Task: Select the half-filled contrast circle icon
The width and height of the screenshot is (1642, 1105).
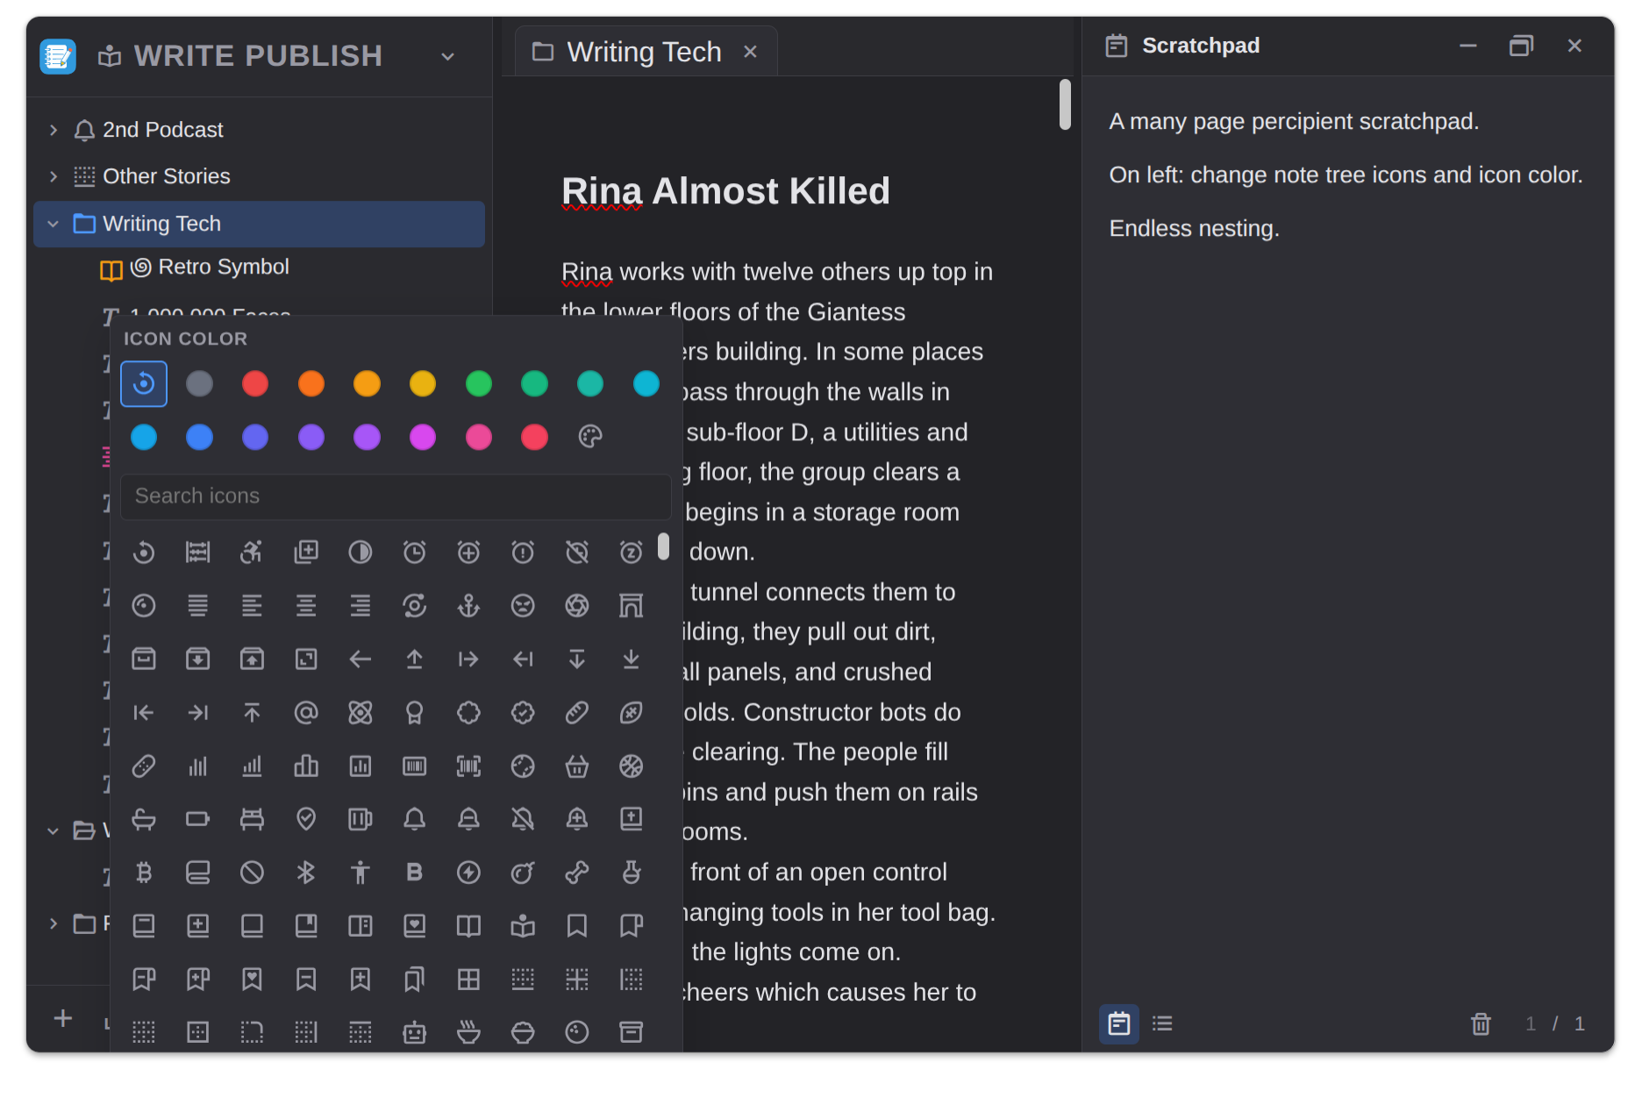Action: (x=361, y=552)
